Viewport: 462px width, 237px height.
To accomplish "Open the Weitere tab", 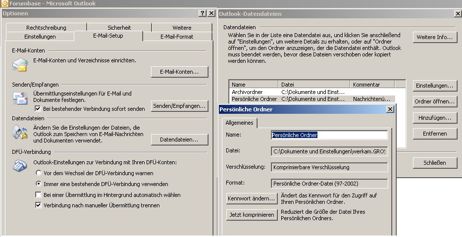I will (182, 27).
